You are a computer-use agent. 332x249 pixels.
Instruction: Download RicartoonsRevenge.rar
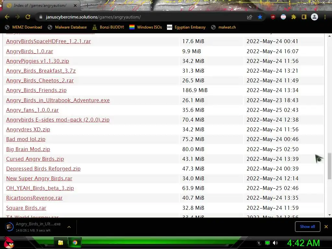point(34,198)
